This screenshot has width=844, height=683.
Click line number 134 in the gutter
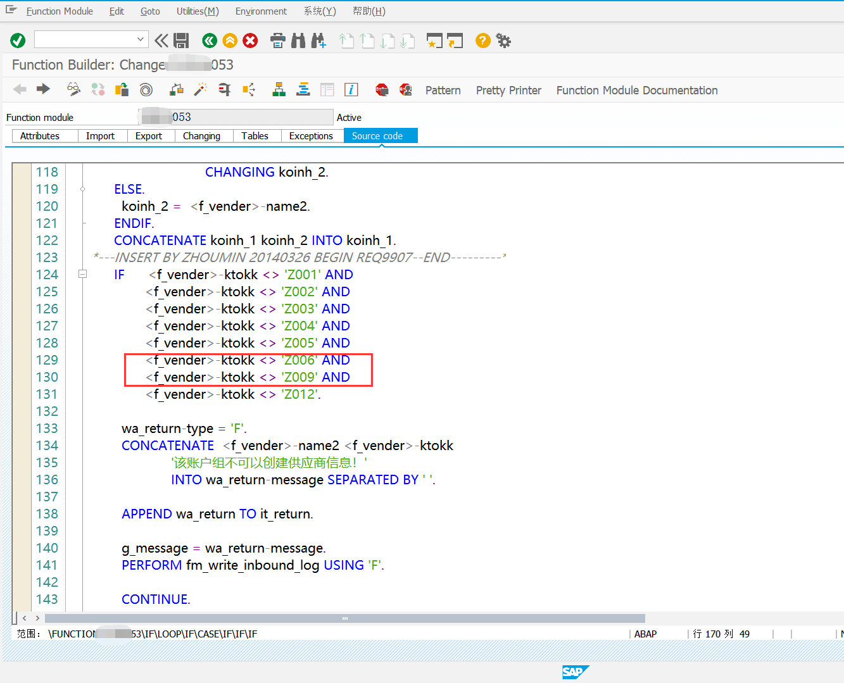tap(47, 445)
